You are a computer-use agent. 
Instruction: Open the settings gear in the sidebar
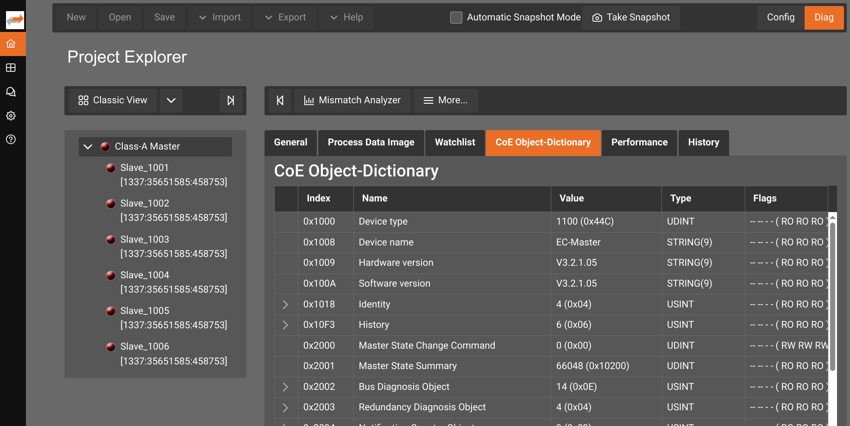tap(11, 116)
